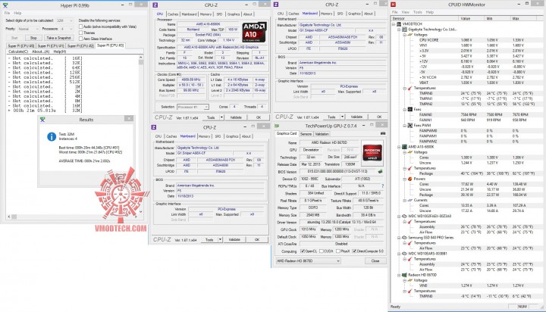Screen dimensions: 546x312
Task: Click the Fans PWM icon in HWMonitor
Action: (409, 126)
